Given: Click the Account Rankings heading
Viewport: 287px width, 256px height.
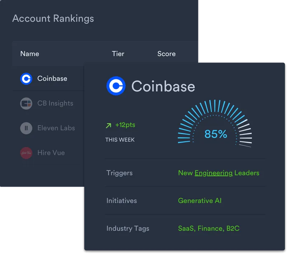Looking at the screenshot, I should click(53, 19).
